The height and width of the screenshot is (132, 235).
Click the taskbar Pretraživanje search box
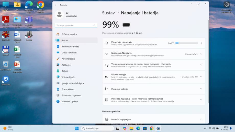[98, 128]
